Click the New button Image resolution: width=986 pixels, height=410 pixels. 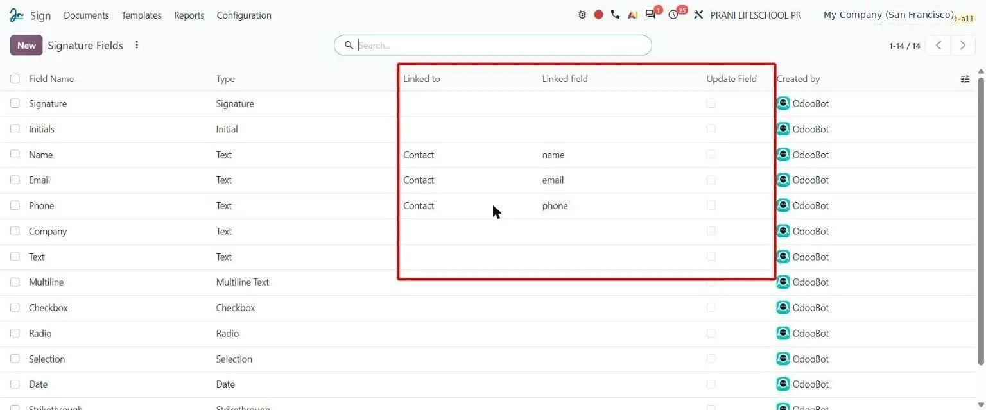(x=26, y=45)
